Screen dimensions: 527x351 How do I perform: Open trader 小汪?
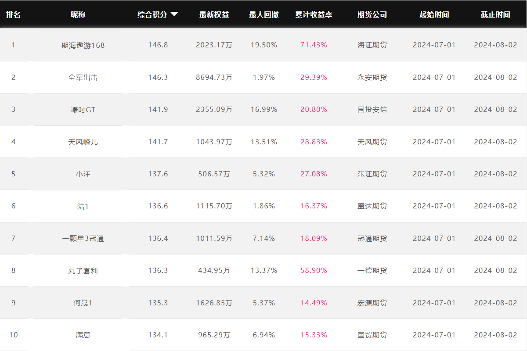(83, 174)
